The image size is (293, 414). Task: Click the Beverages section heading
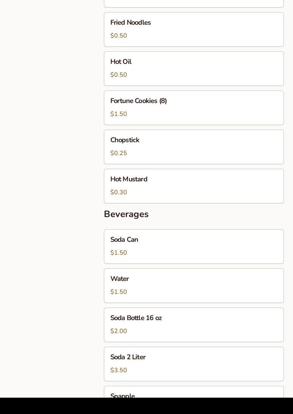[x=126, y=214]
